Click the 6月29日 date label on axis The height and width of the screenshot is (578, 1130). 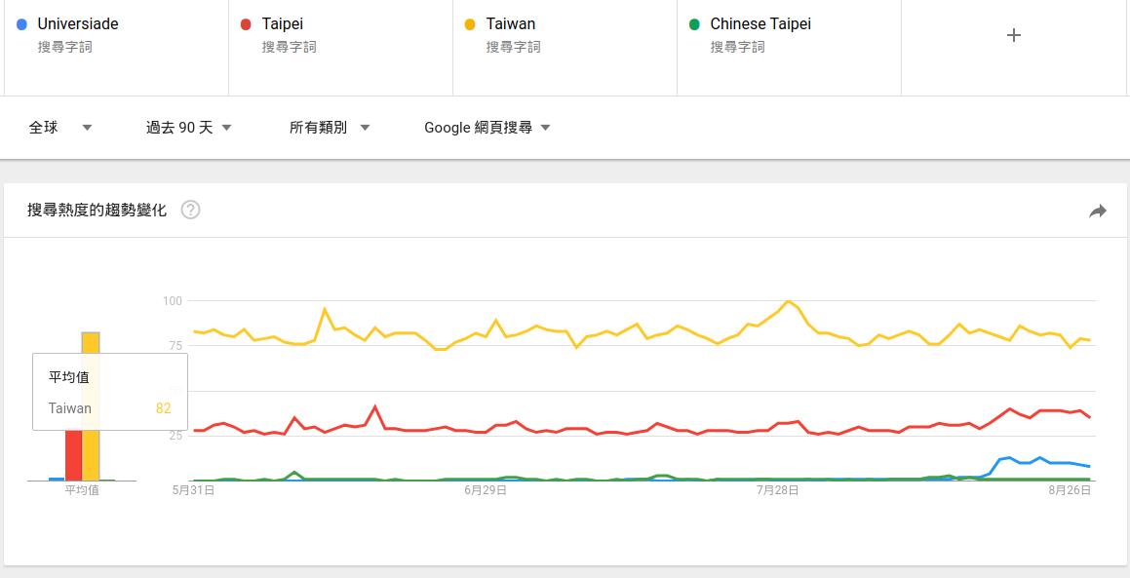click(x=485, y=491)
